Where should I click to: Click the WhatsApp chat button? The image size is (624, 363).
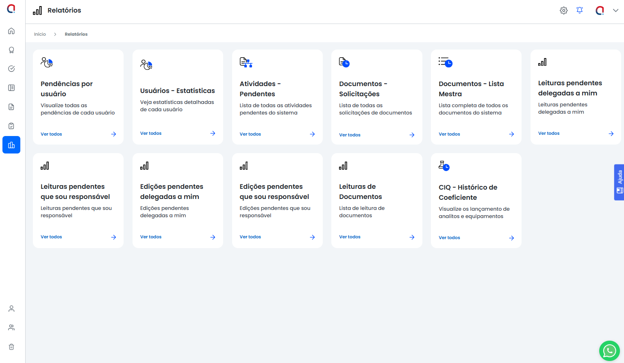(x=609, y=350)
